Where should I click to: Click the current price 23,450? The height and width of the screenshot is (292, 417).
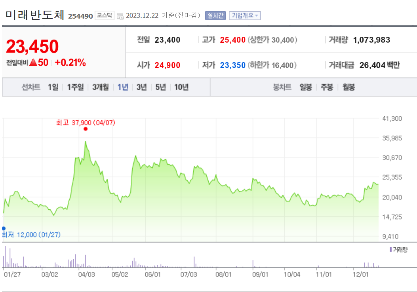[x=32, y=47]
